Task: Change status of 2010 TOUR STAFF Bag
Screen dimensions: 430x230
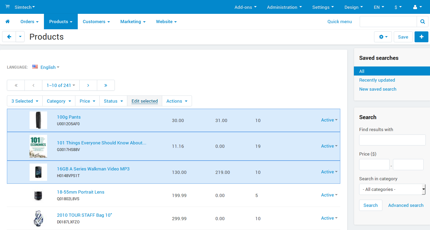Action: 329,218
